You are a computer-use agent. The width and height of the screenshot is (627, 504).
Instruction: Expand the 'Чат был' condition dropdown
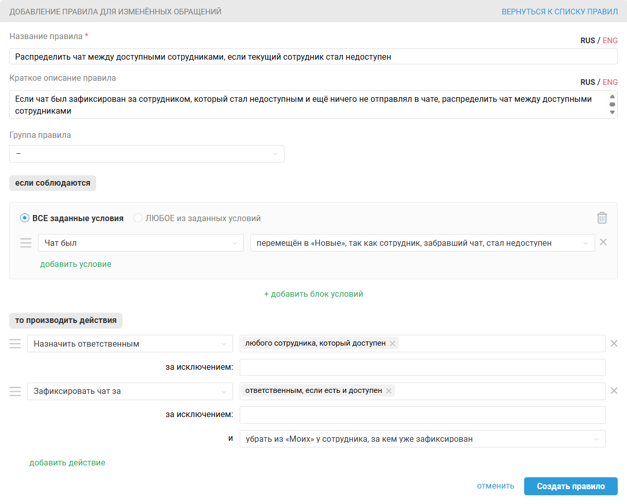[x=140, y=243]
